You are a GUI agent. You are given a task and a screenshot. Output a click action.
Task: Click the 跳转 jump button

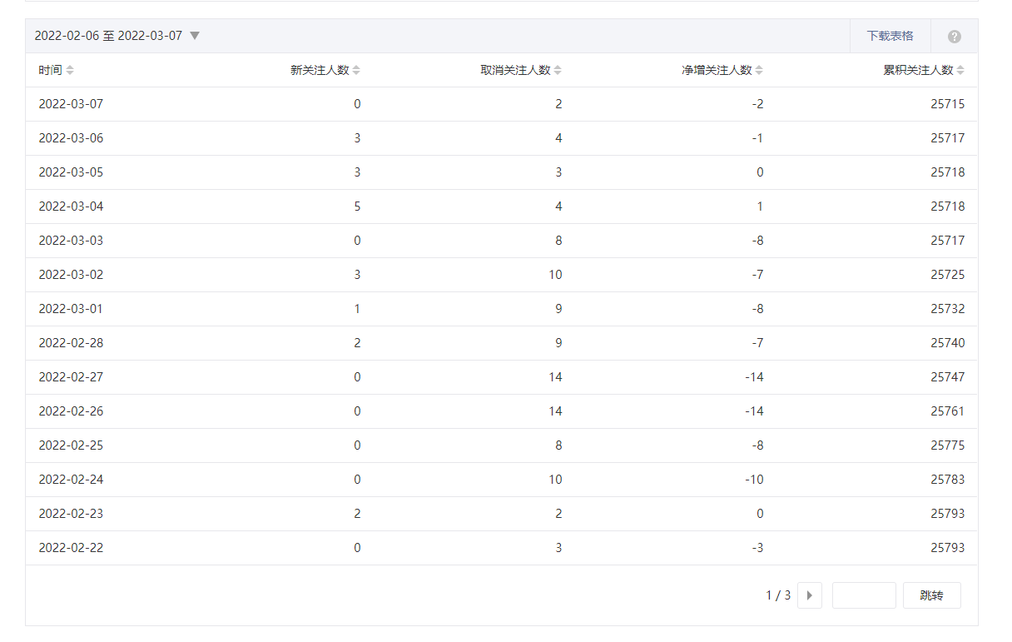[931, 595]
